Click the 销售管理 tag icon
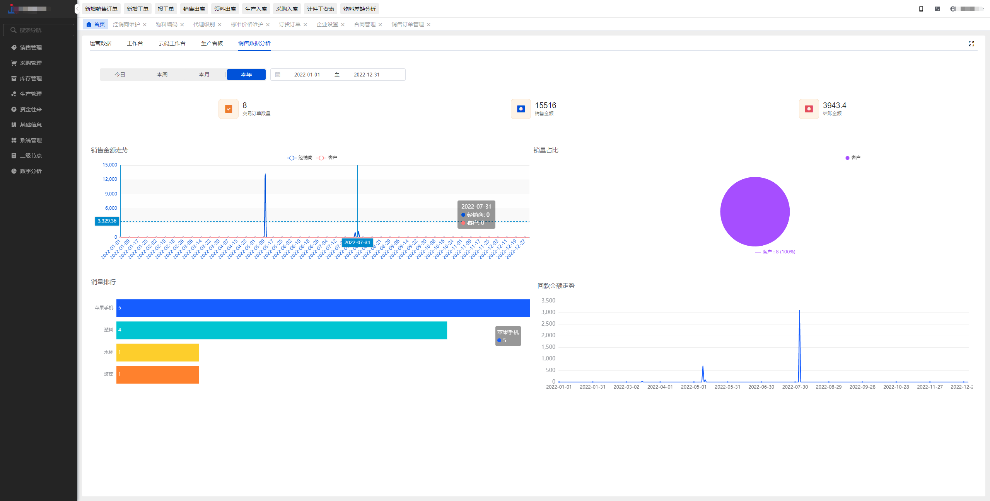Image resolution: width=990 pixels, height=501 pixels. pos(14,48)
